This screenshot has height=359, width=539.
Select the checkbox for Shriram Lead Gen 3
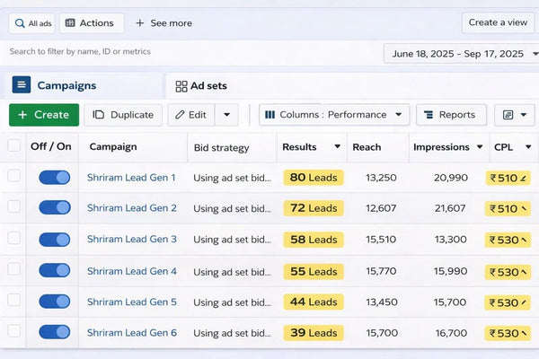[13, 238]
